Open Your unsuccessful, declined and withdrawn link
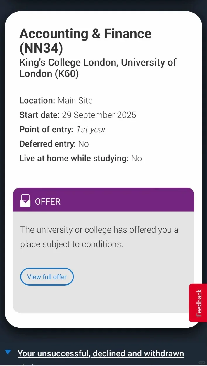This screenshot has height=366, width=207. click(x=101, y=353)
